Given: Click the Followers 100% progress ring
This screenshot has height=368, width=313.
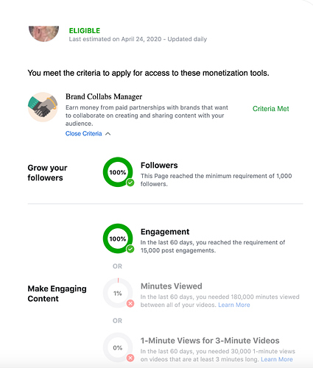Looking at the screenshot, I should point(118,172).
